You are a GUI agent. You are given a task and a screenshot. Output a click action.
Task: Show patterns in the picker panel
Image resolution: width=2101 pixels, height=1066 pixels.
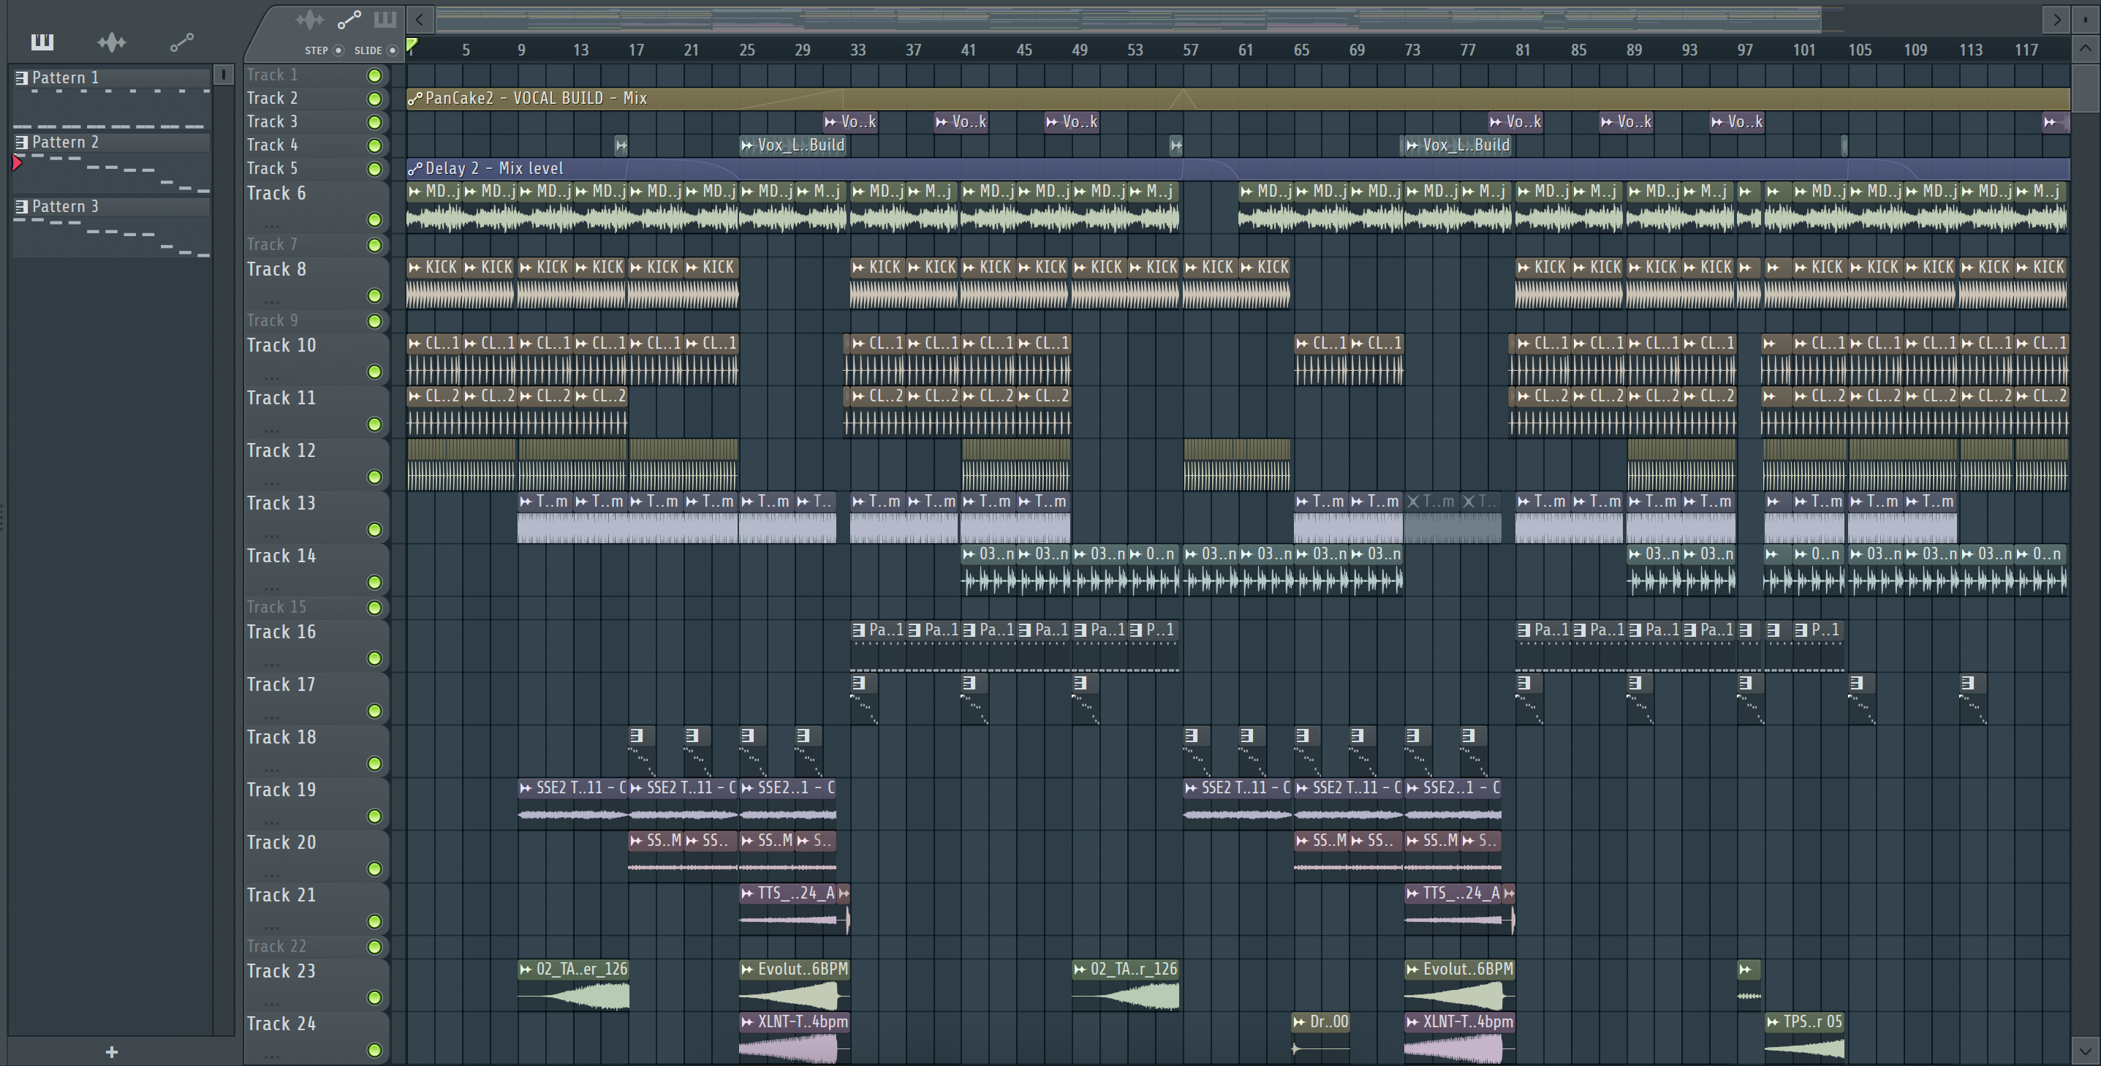42,42
